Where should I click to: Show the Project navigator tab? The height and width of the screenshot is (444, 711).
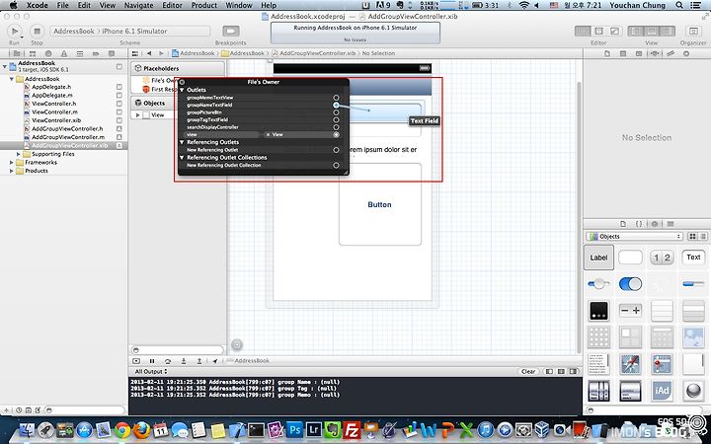(x=17, y=53)
